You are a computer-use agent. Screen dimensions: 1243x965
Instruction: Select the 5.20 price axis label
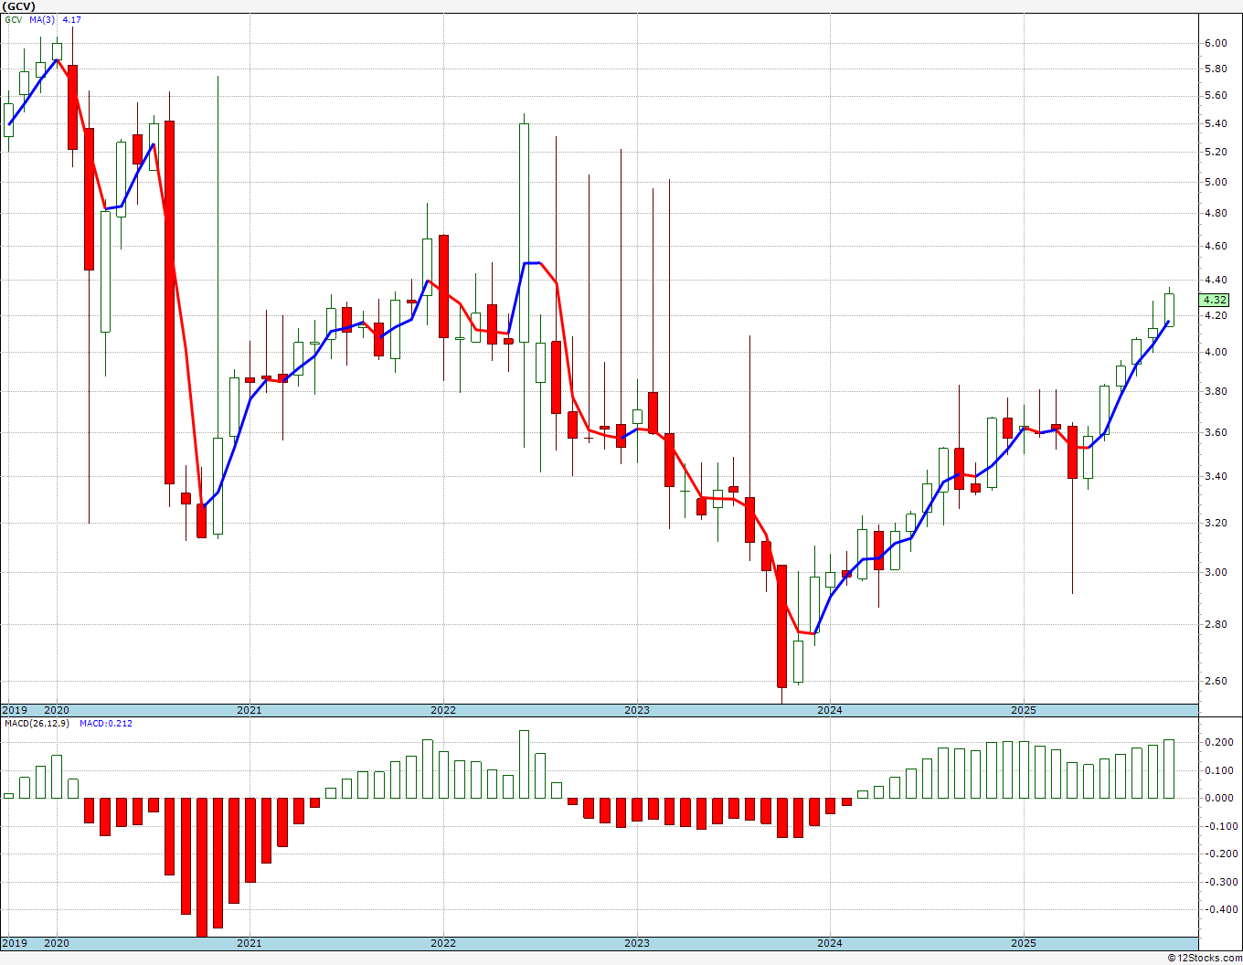[x=1215, y=152]
